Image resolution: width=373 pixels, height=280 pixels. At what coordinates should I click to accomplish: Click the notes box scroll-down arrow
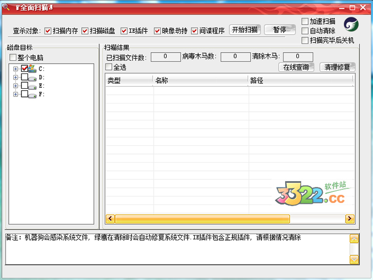(354, 259)
